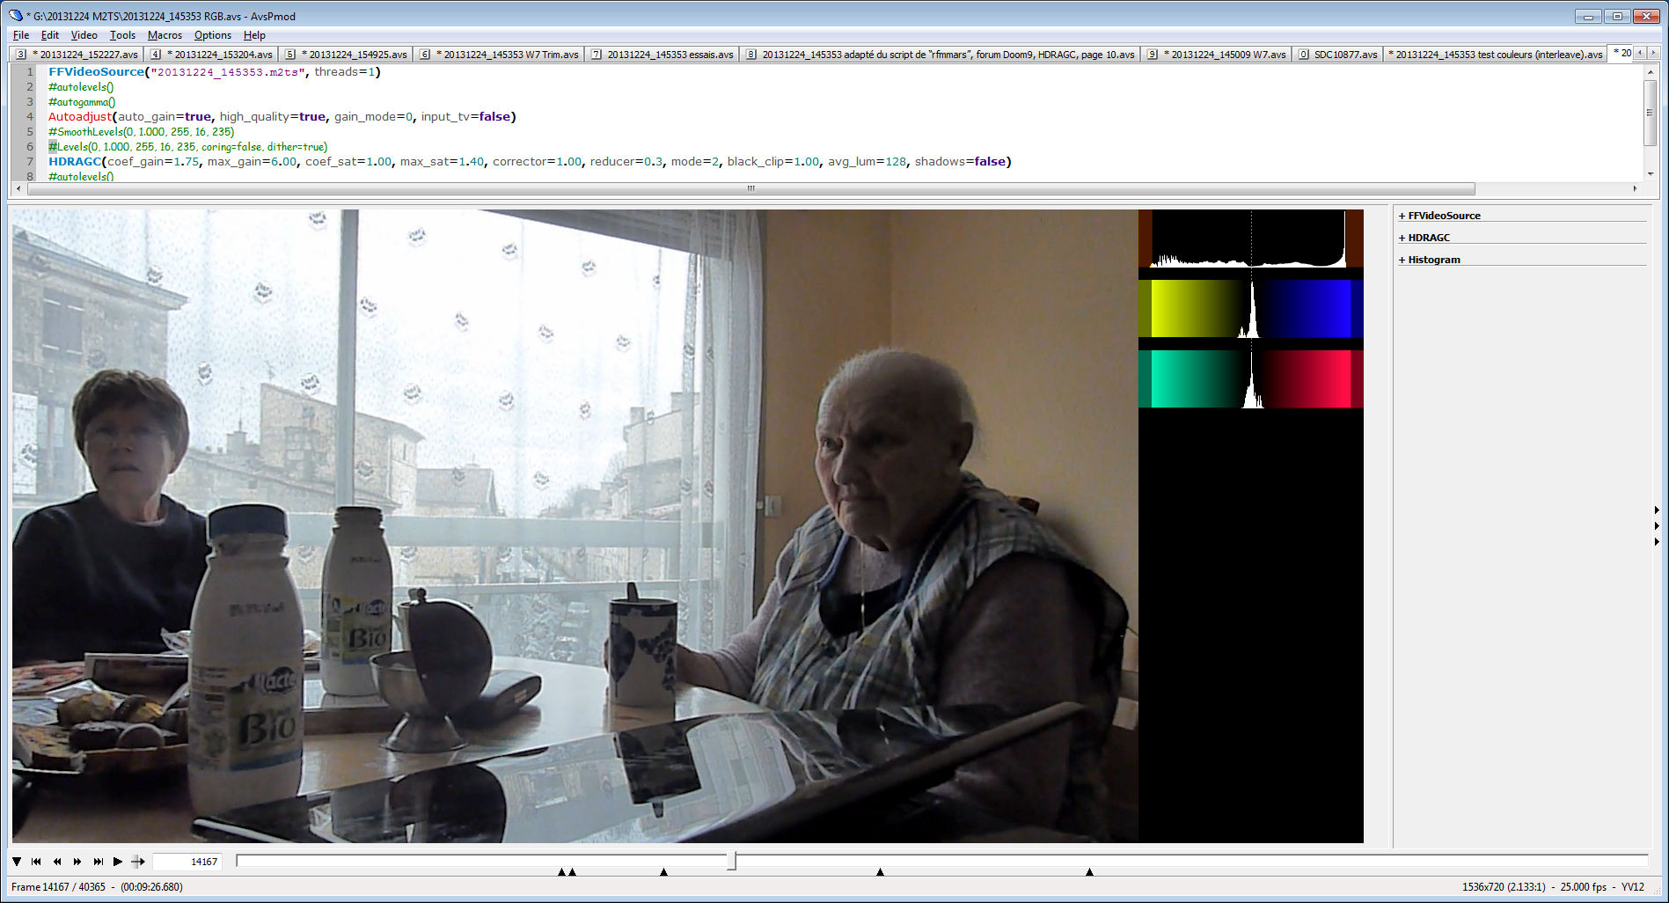The width and height of the screenshot is (1669, 903).
Task: Click the #Levels comment on line 6
Action: (188, 147)
